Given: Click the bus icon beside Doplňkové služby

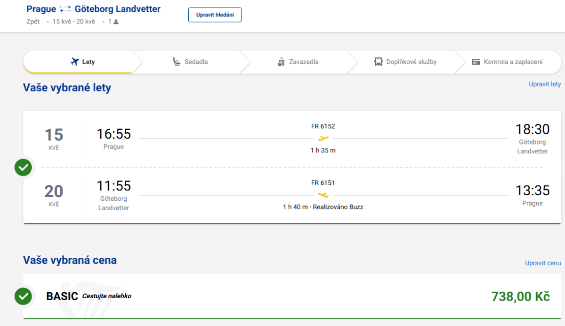Looking at the screenshot, I should [379, 62].
